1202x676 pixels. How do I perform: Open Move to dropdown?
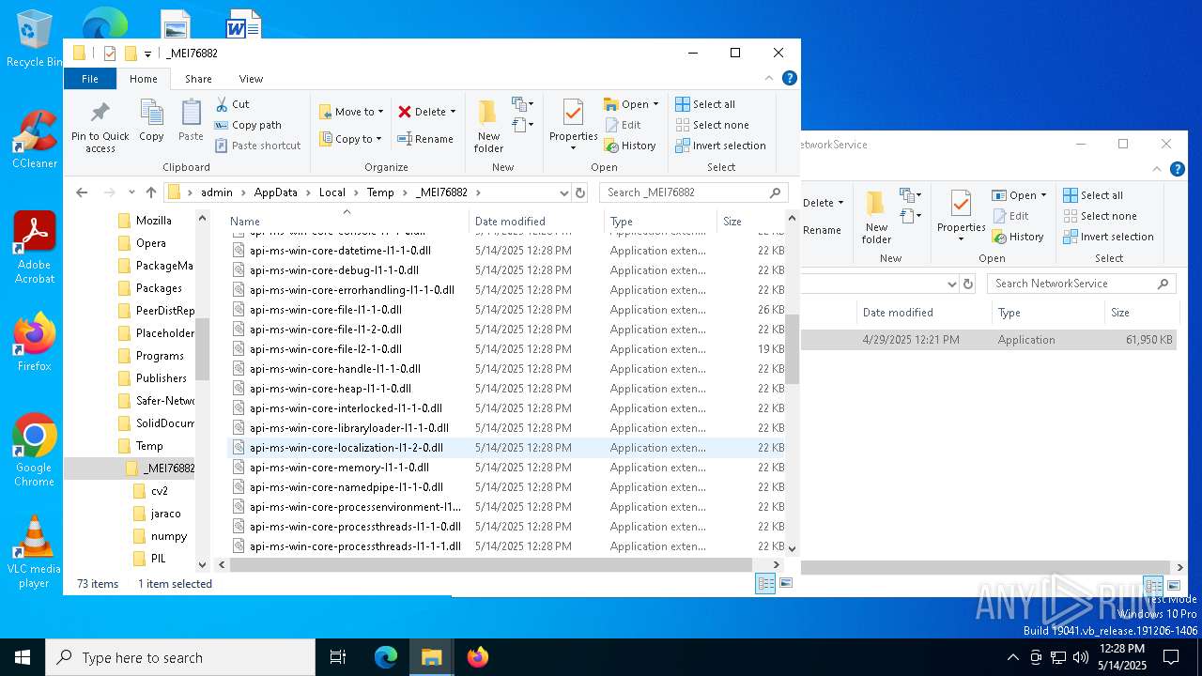click(x=350, y=112)
